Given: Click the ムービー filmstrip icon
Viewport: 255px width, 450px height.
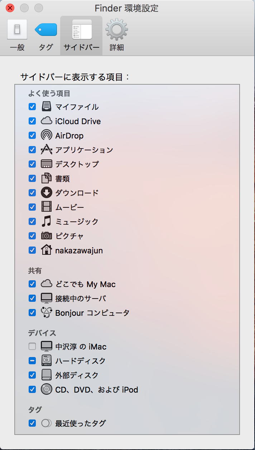Looking at the screenshot, I should (47, 207).
